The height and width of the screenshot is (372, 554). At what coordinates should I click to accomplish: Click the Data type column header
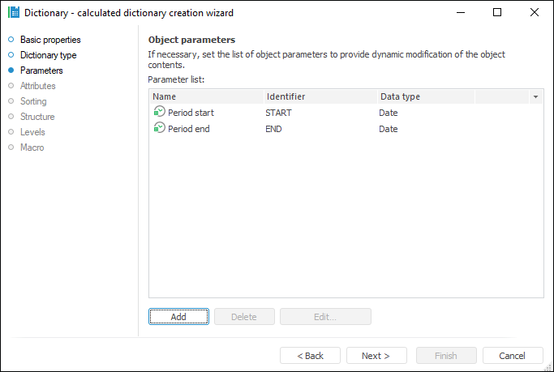425,97
